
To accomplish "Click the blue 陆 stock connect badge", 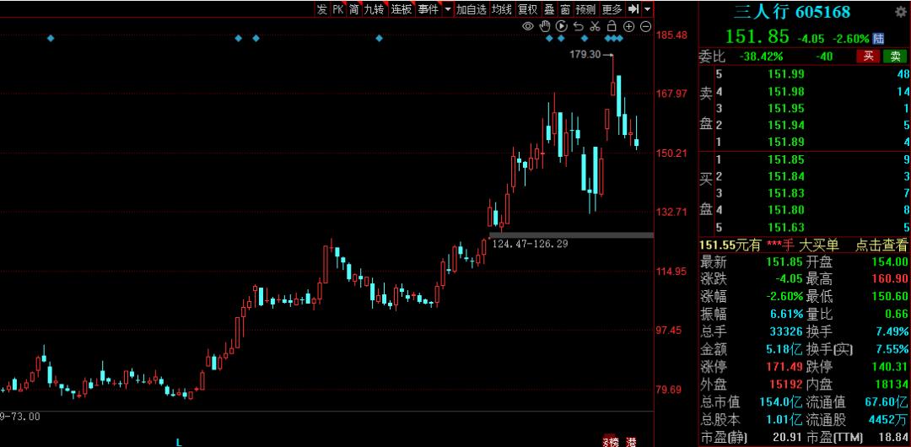I will click(878, 38).
